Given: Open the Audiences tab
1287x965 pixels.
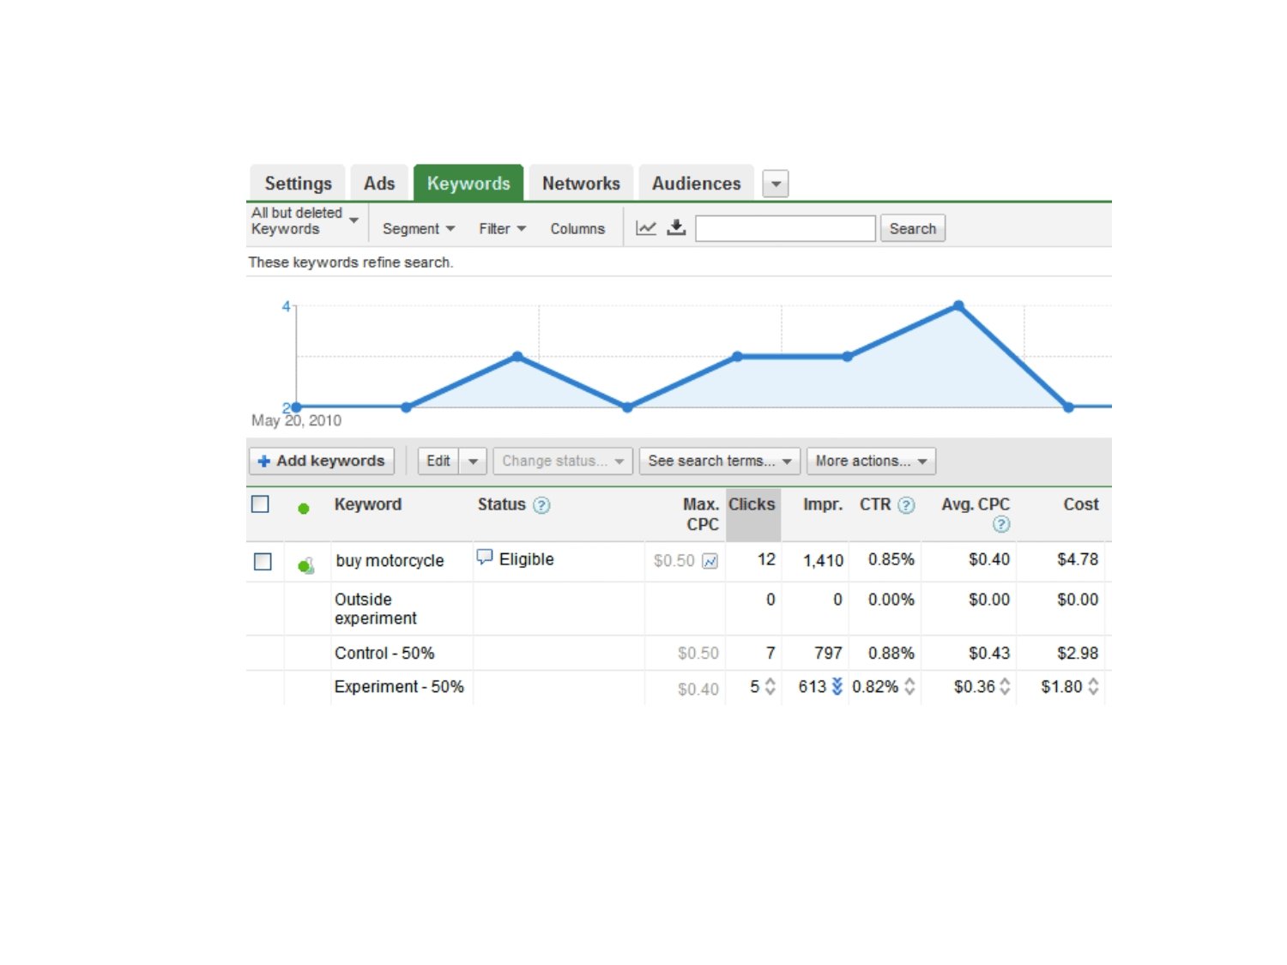Looking at the screenshot, I should [x=696, y=184].
